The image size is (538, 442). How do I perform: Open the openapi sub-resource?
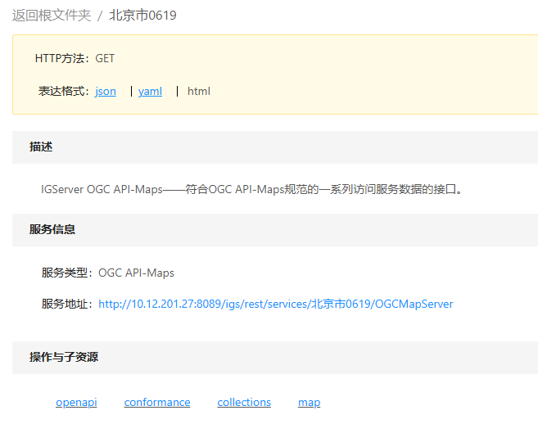pyautogui.click(x=76, y=402)
